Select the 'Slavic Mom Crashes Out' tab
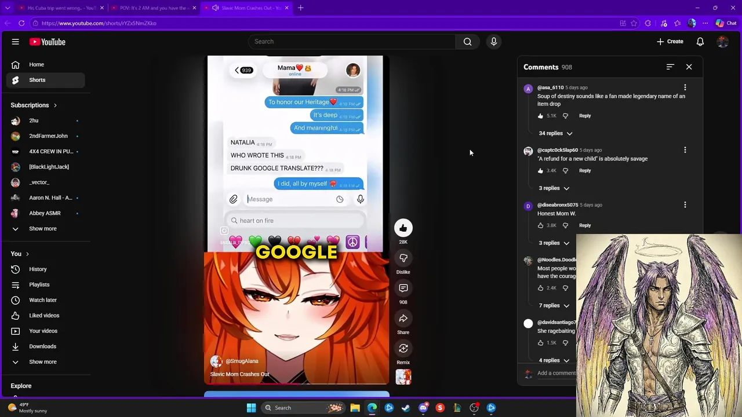The image size is (742, 417). click(x=246, y=8)
